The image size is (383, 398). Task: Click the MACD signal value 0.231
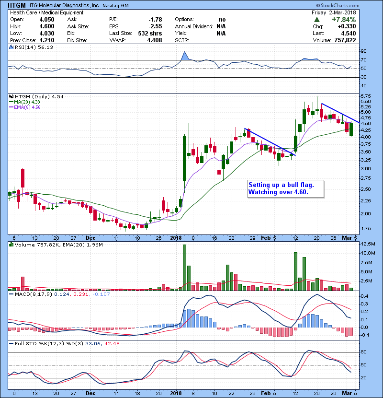tap(80, 294)
